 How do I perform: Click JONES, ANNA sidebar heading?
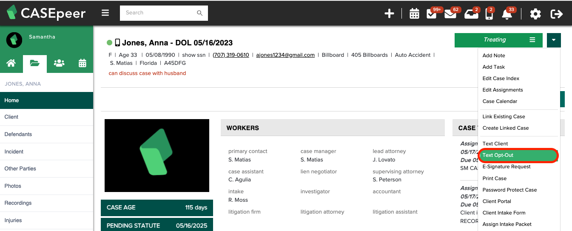click(23, 84)
